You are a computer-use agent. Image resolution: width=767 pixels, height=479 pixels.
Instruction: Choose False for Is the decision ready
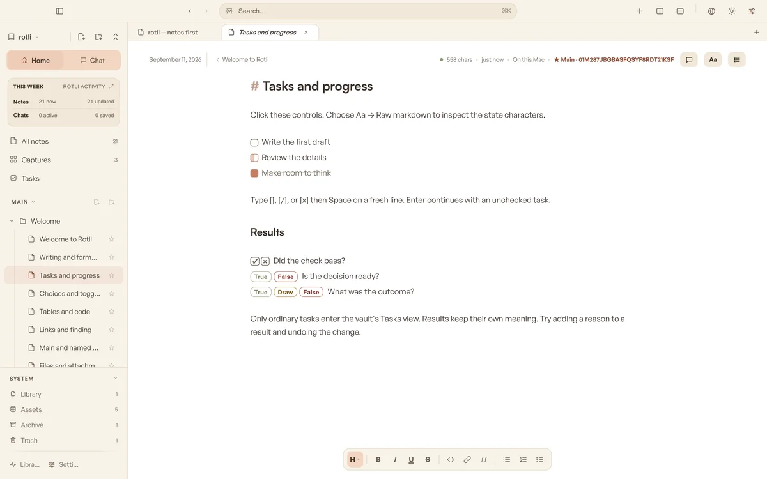(x=286, y=277)
